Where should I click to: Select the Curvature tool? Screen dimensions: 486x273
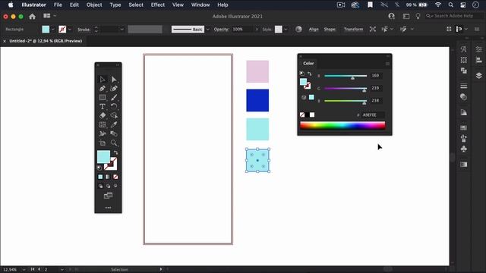click(114, 89)
